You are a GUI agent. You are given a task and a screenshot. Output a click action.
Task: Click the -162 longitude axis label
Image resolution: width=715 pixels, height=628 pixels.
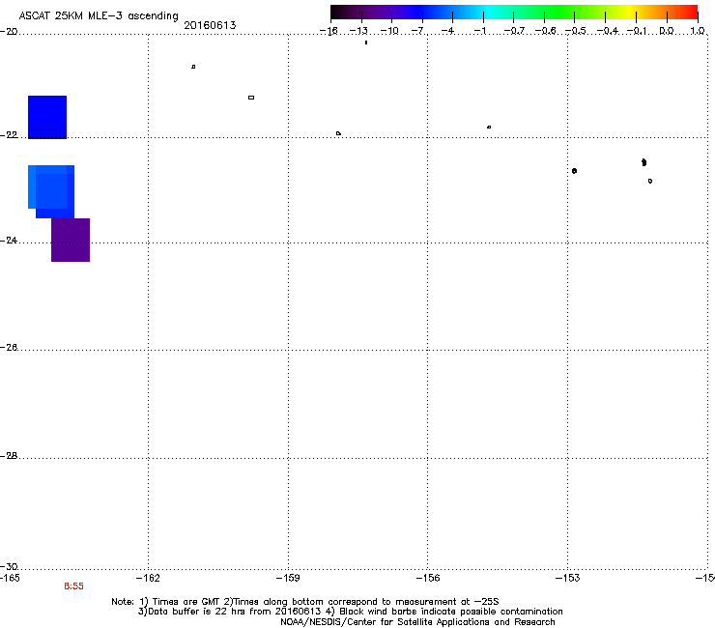point(148,579)
